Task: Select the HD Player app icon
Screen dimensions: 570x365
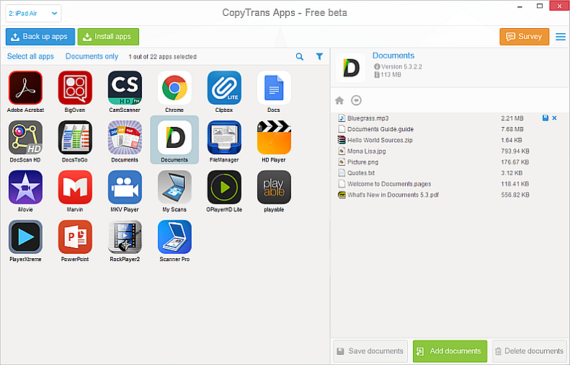Action: 274,138
